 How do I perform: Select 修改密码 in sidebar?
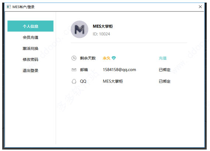30,59
